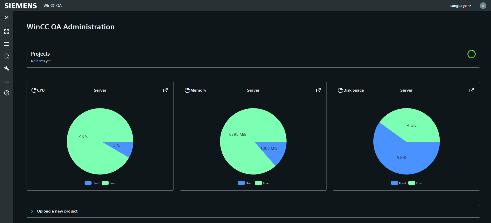
Task: Click the list view icon in sidebar
Action: 7,81
